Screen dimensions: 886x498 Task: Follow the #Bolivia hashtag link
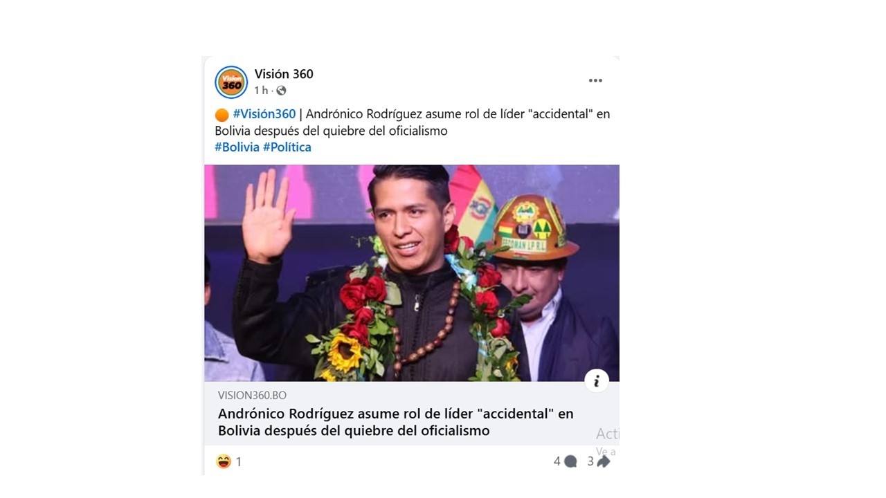tap(237, 147)
